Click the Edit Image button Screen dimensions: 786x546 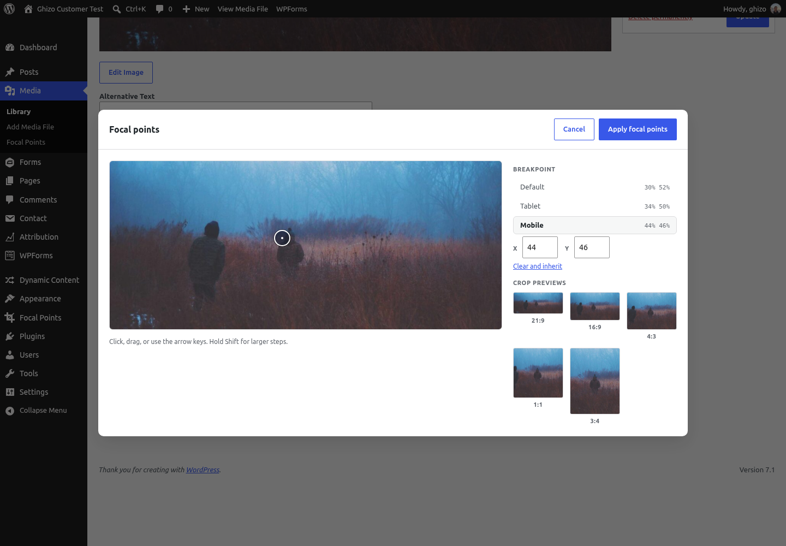(126, 73)
